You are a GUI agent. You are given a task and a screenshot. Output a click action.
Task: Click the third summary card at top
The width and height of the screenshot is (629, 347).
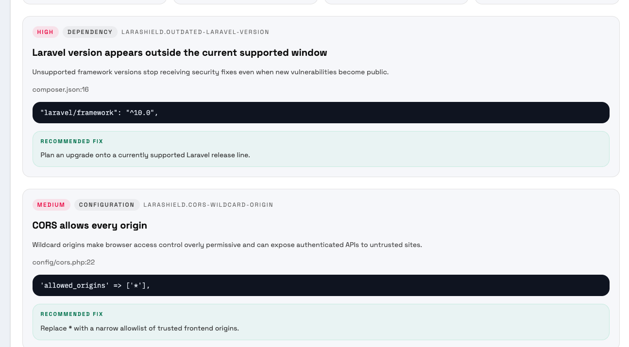pyautogui.click(x=396, y=2)
